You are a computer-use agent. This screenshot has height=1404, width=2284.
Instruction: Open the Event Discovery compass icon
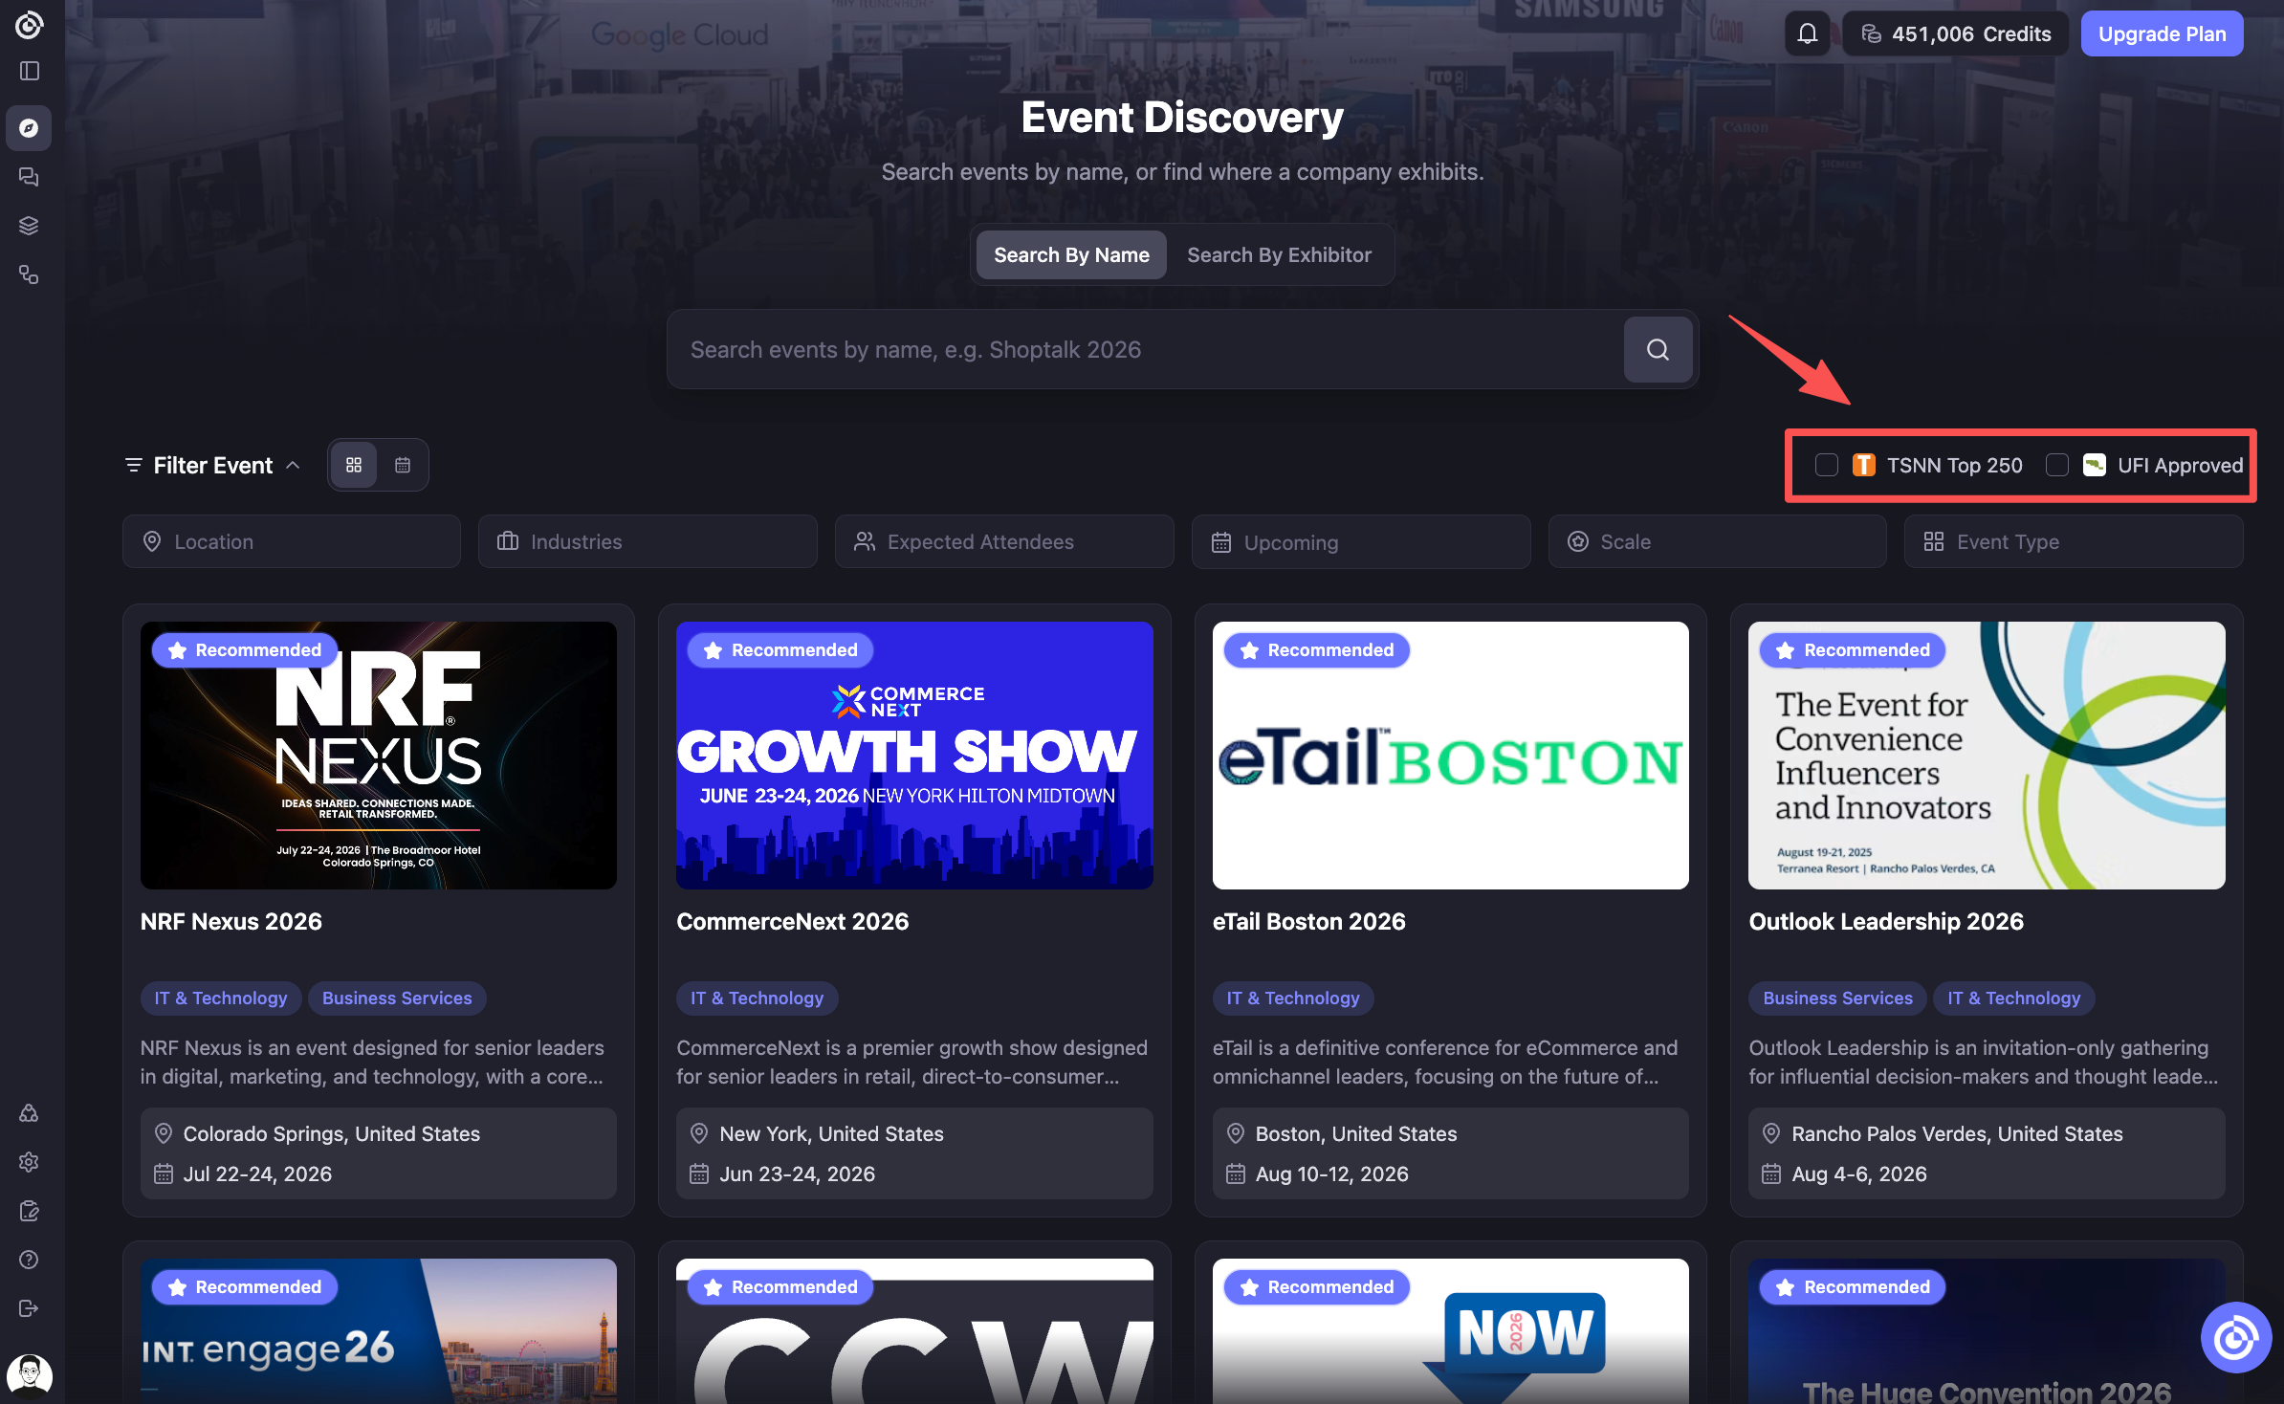(x=29, y=128)
